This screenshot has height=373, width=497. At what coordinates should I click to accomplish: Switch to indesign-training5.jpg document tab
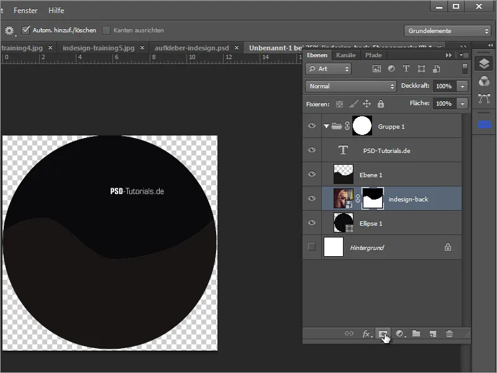[x=98, y=48]
